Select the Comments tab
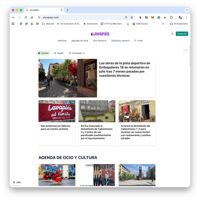200x200 pixels. (x=77, y=53)
